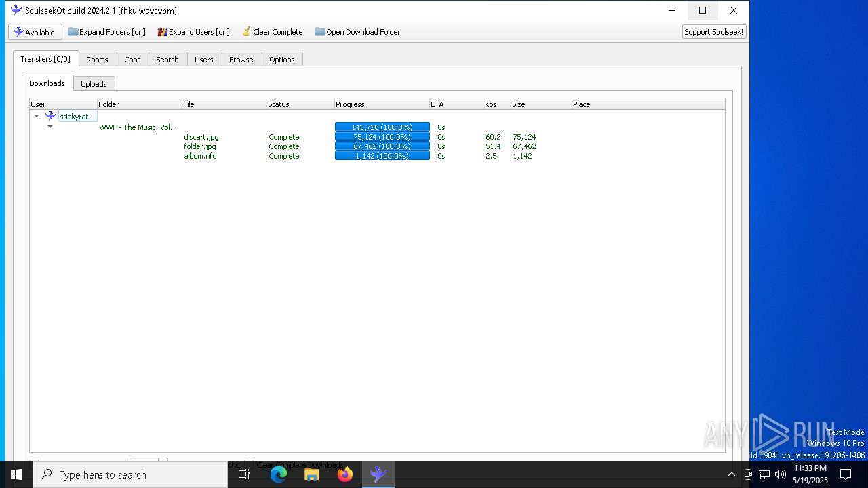Screen dimensions: 868x488
Task: Click the 75,124 (100.0%) progress bar
Action: [382, 137]
